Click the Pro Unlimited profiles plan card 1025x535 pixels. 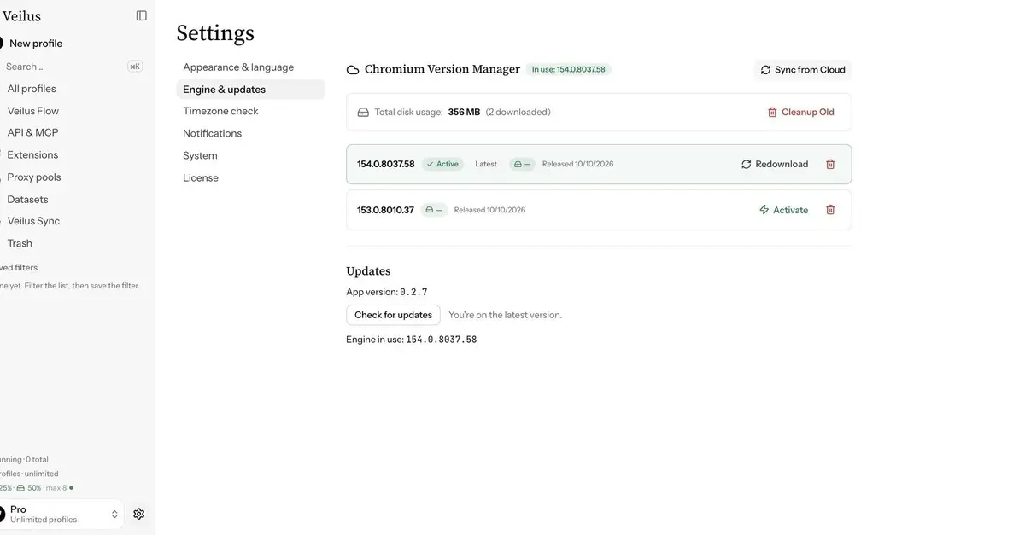point(61,515)
